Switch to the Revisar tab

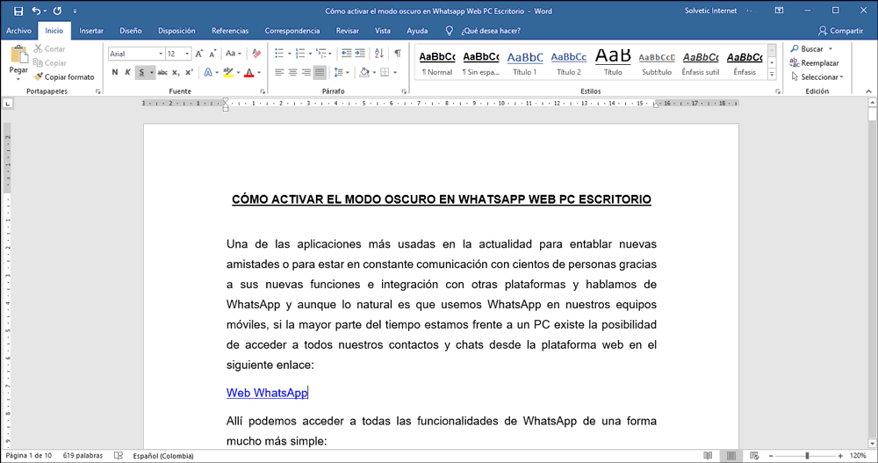(x=347, y=31)
